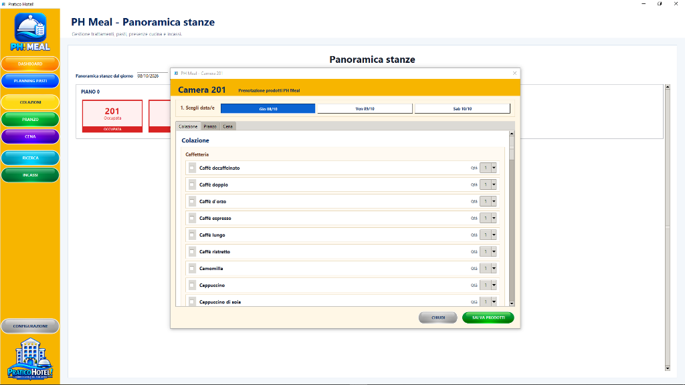685x385 pixels.
Task: Select room 201 card
Action: 112,116
